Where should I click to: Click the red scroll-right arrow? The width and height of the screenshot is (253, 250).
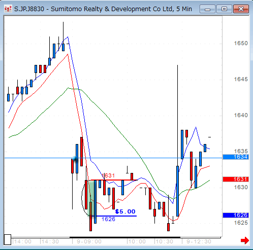[x=245, y=240]
